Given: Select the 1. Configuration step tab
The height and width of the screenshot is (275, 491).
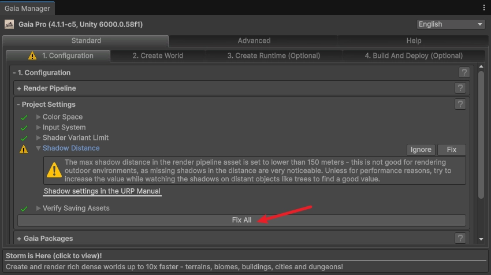Looking at the screenshot, I should (x=58, y=56).
